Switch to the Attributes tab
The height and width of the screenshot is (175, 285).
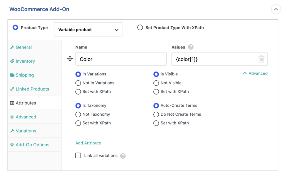click(35, 103)
